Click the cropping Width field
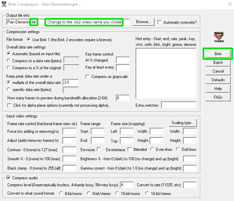This screenshot has width=234, height=201. click(157, 131)
